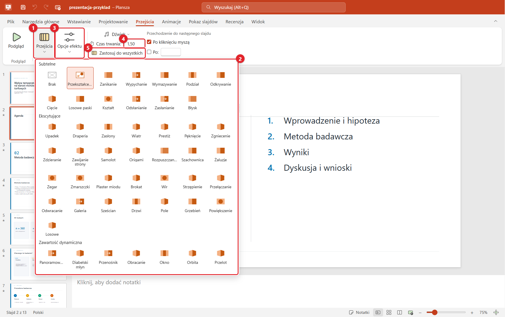Select the Zanikanie transition effect
The width and height of the screenshot is (505, 317).
(108, 78)
